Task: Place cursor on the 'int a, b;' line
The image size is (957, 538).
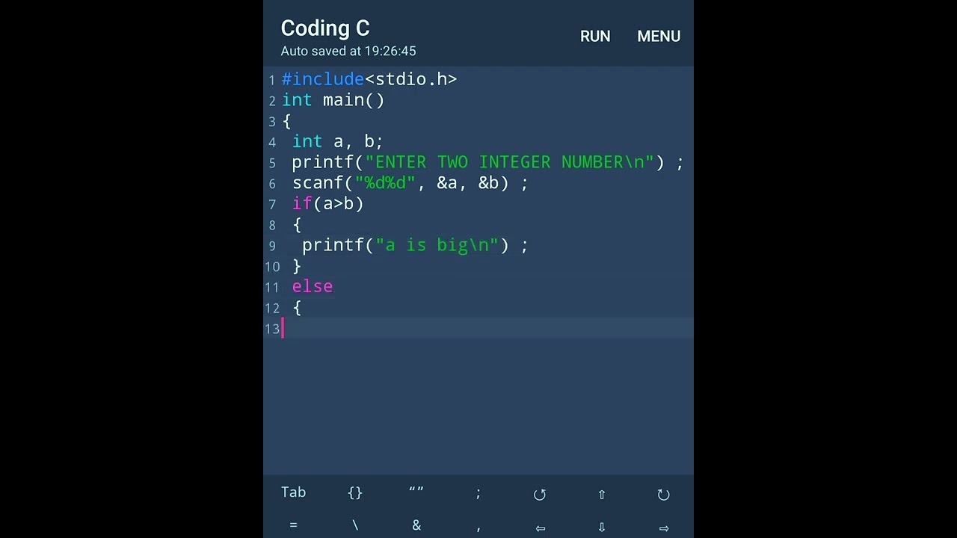Action: coord(337,141)
